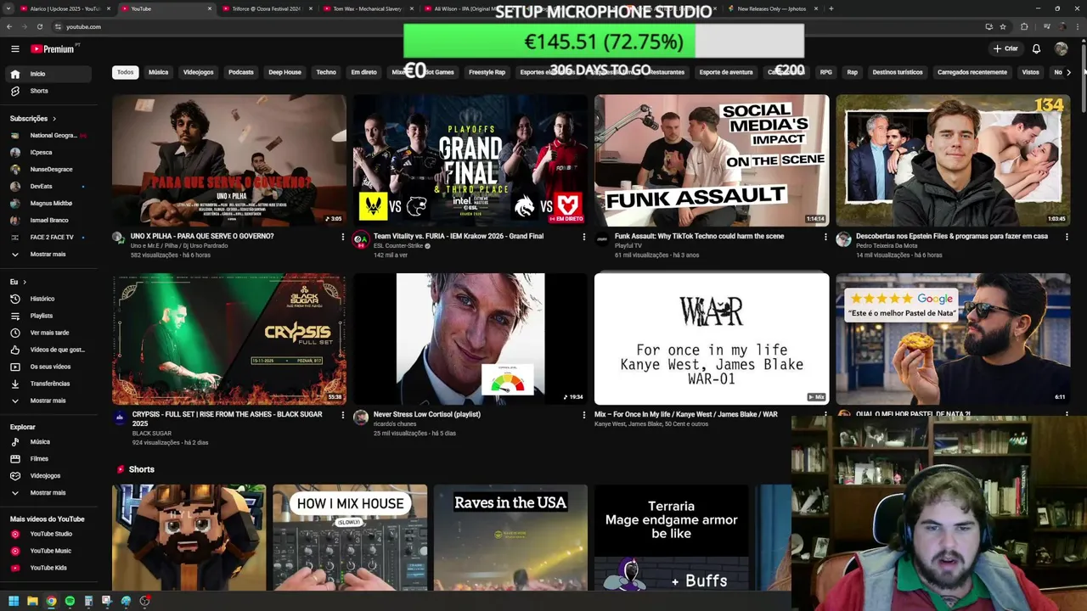Open the hamburger guide menu icon

coord(14,49)
